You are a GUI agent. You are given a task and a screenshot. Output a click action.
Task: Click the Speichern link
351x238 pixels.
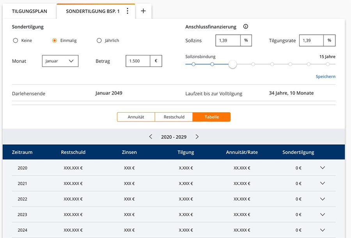pos(325,77)
